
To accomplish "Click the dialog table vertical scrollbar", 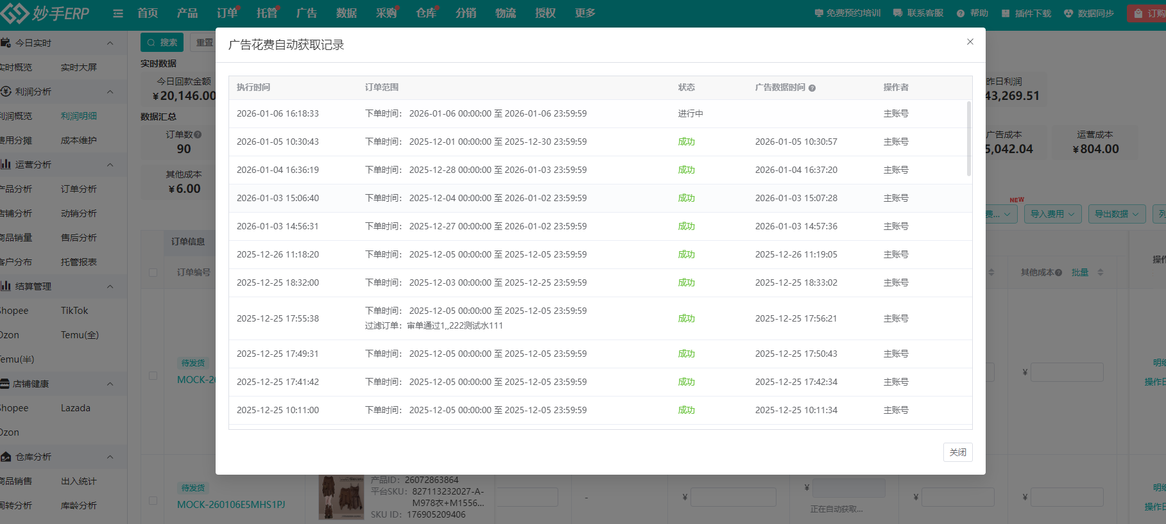I will pos(968,138).
